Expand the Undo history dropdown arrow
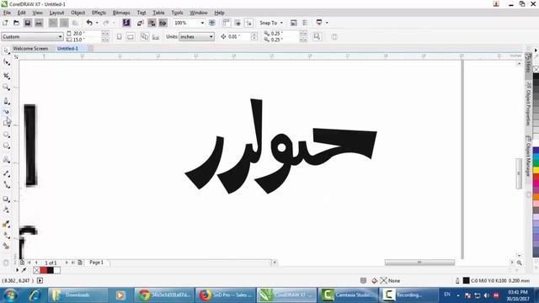 point(97,23)
